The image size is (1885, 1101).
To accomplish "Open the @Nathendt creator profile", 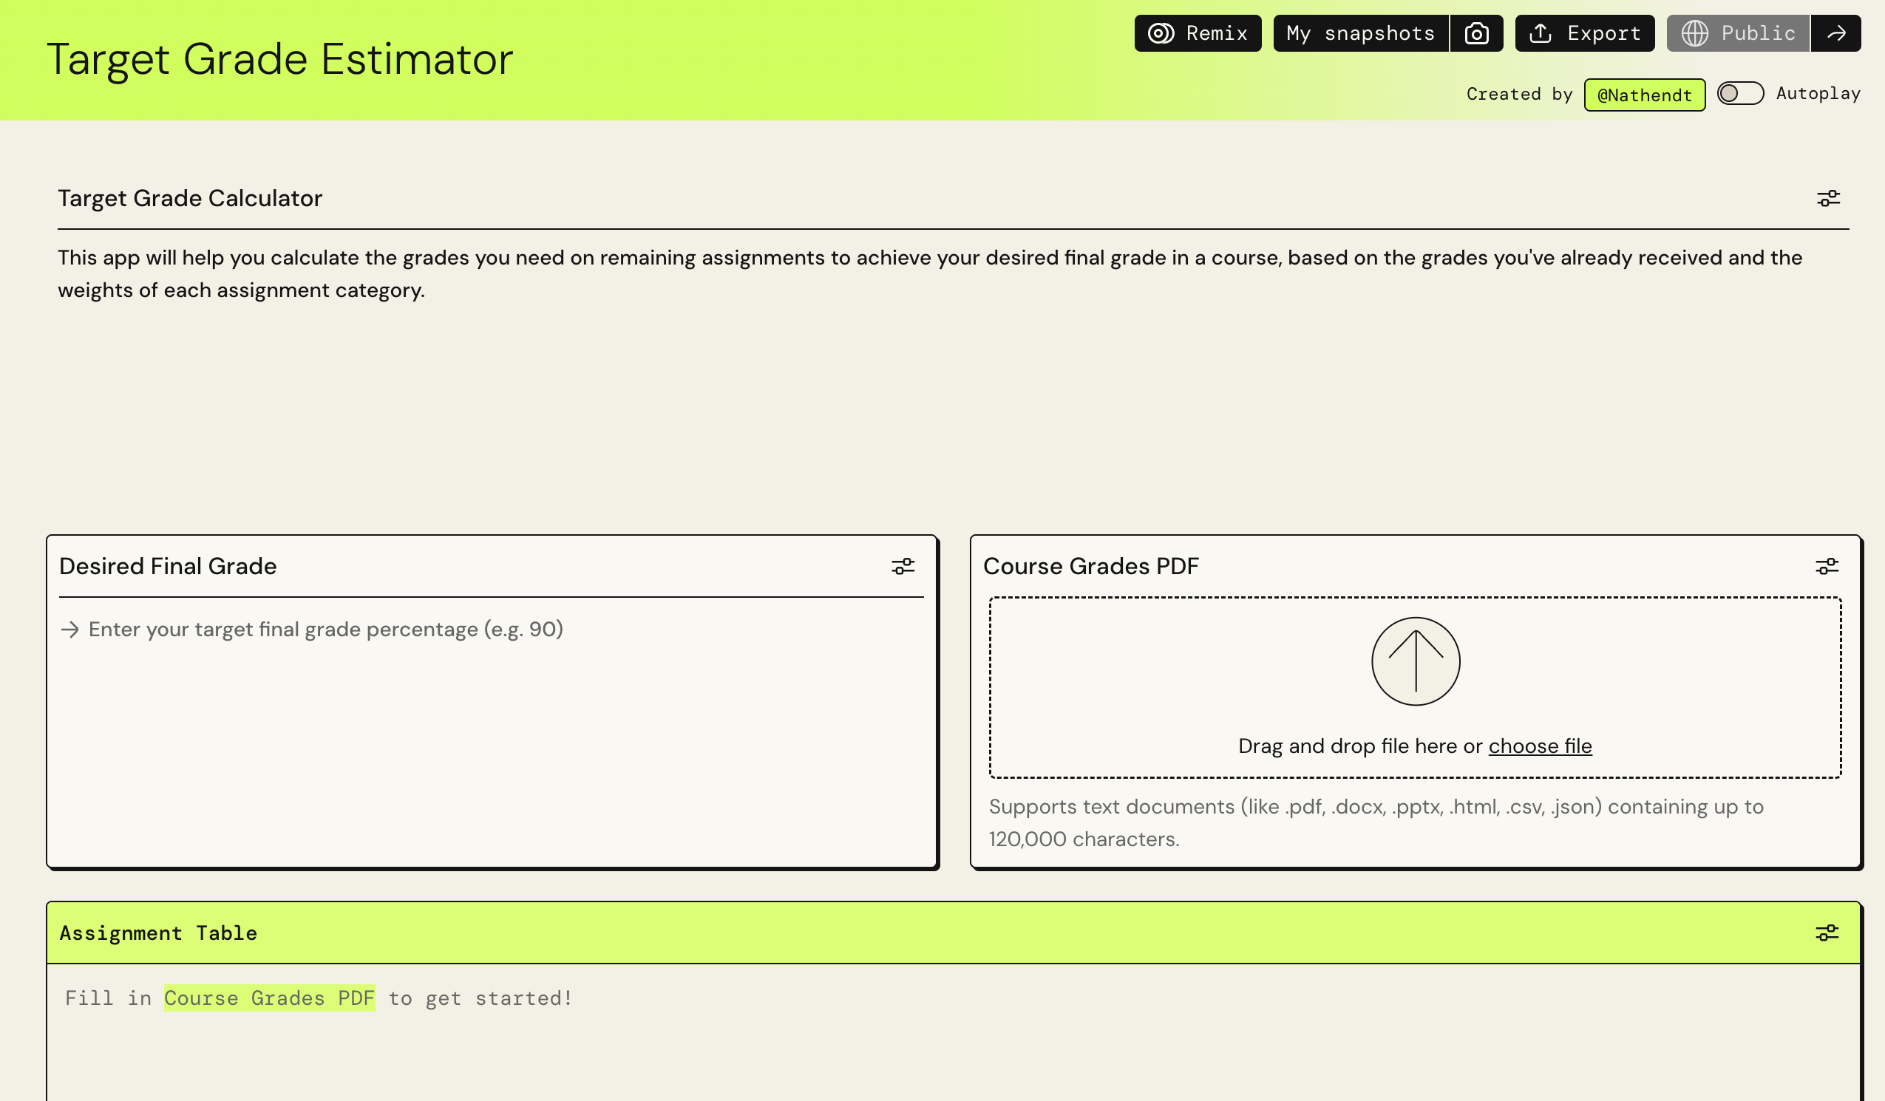I will point(1644,95).
